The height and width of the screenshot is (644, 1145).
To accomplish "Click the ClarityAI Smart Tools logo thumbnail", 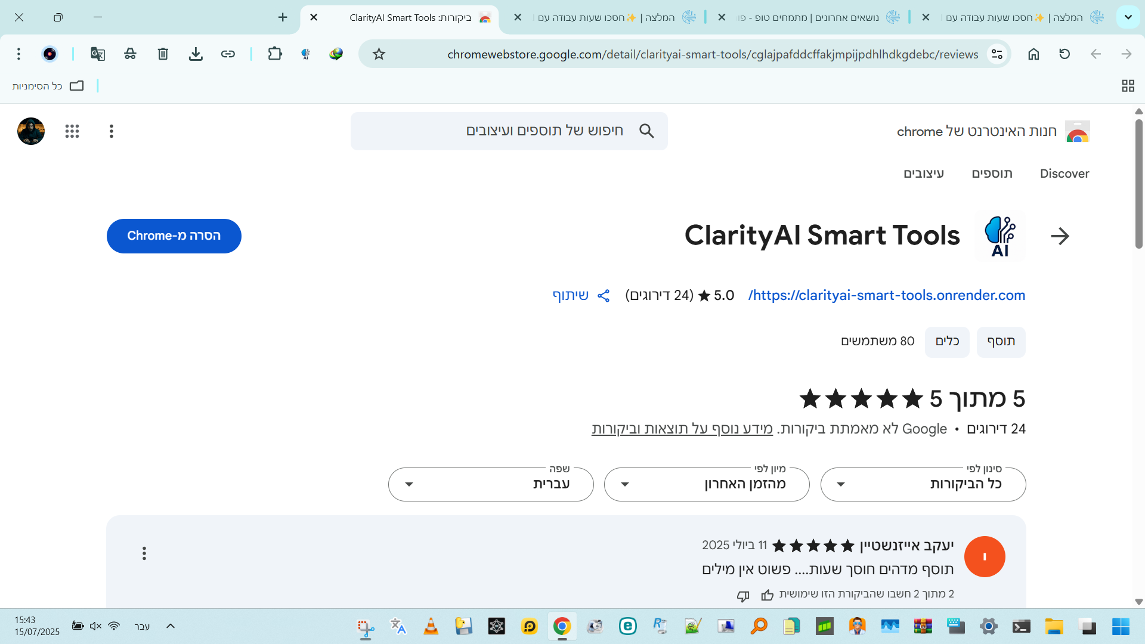I will 1000,236.
